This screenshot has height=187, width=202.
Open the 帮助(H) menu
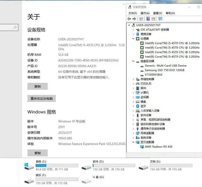pyautogui.click(x=170, y=13)
